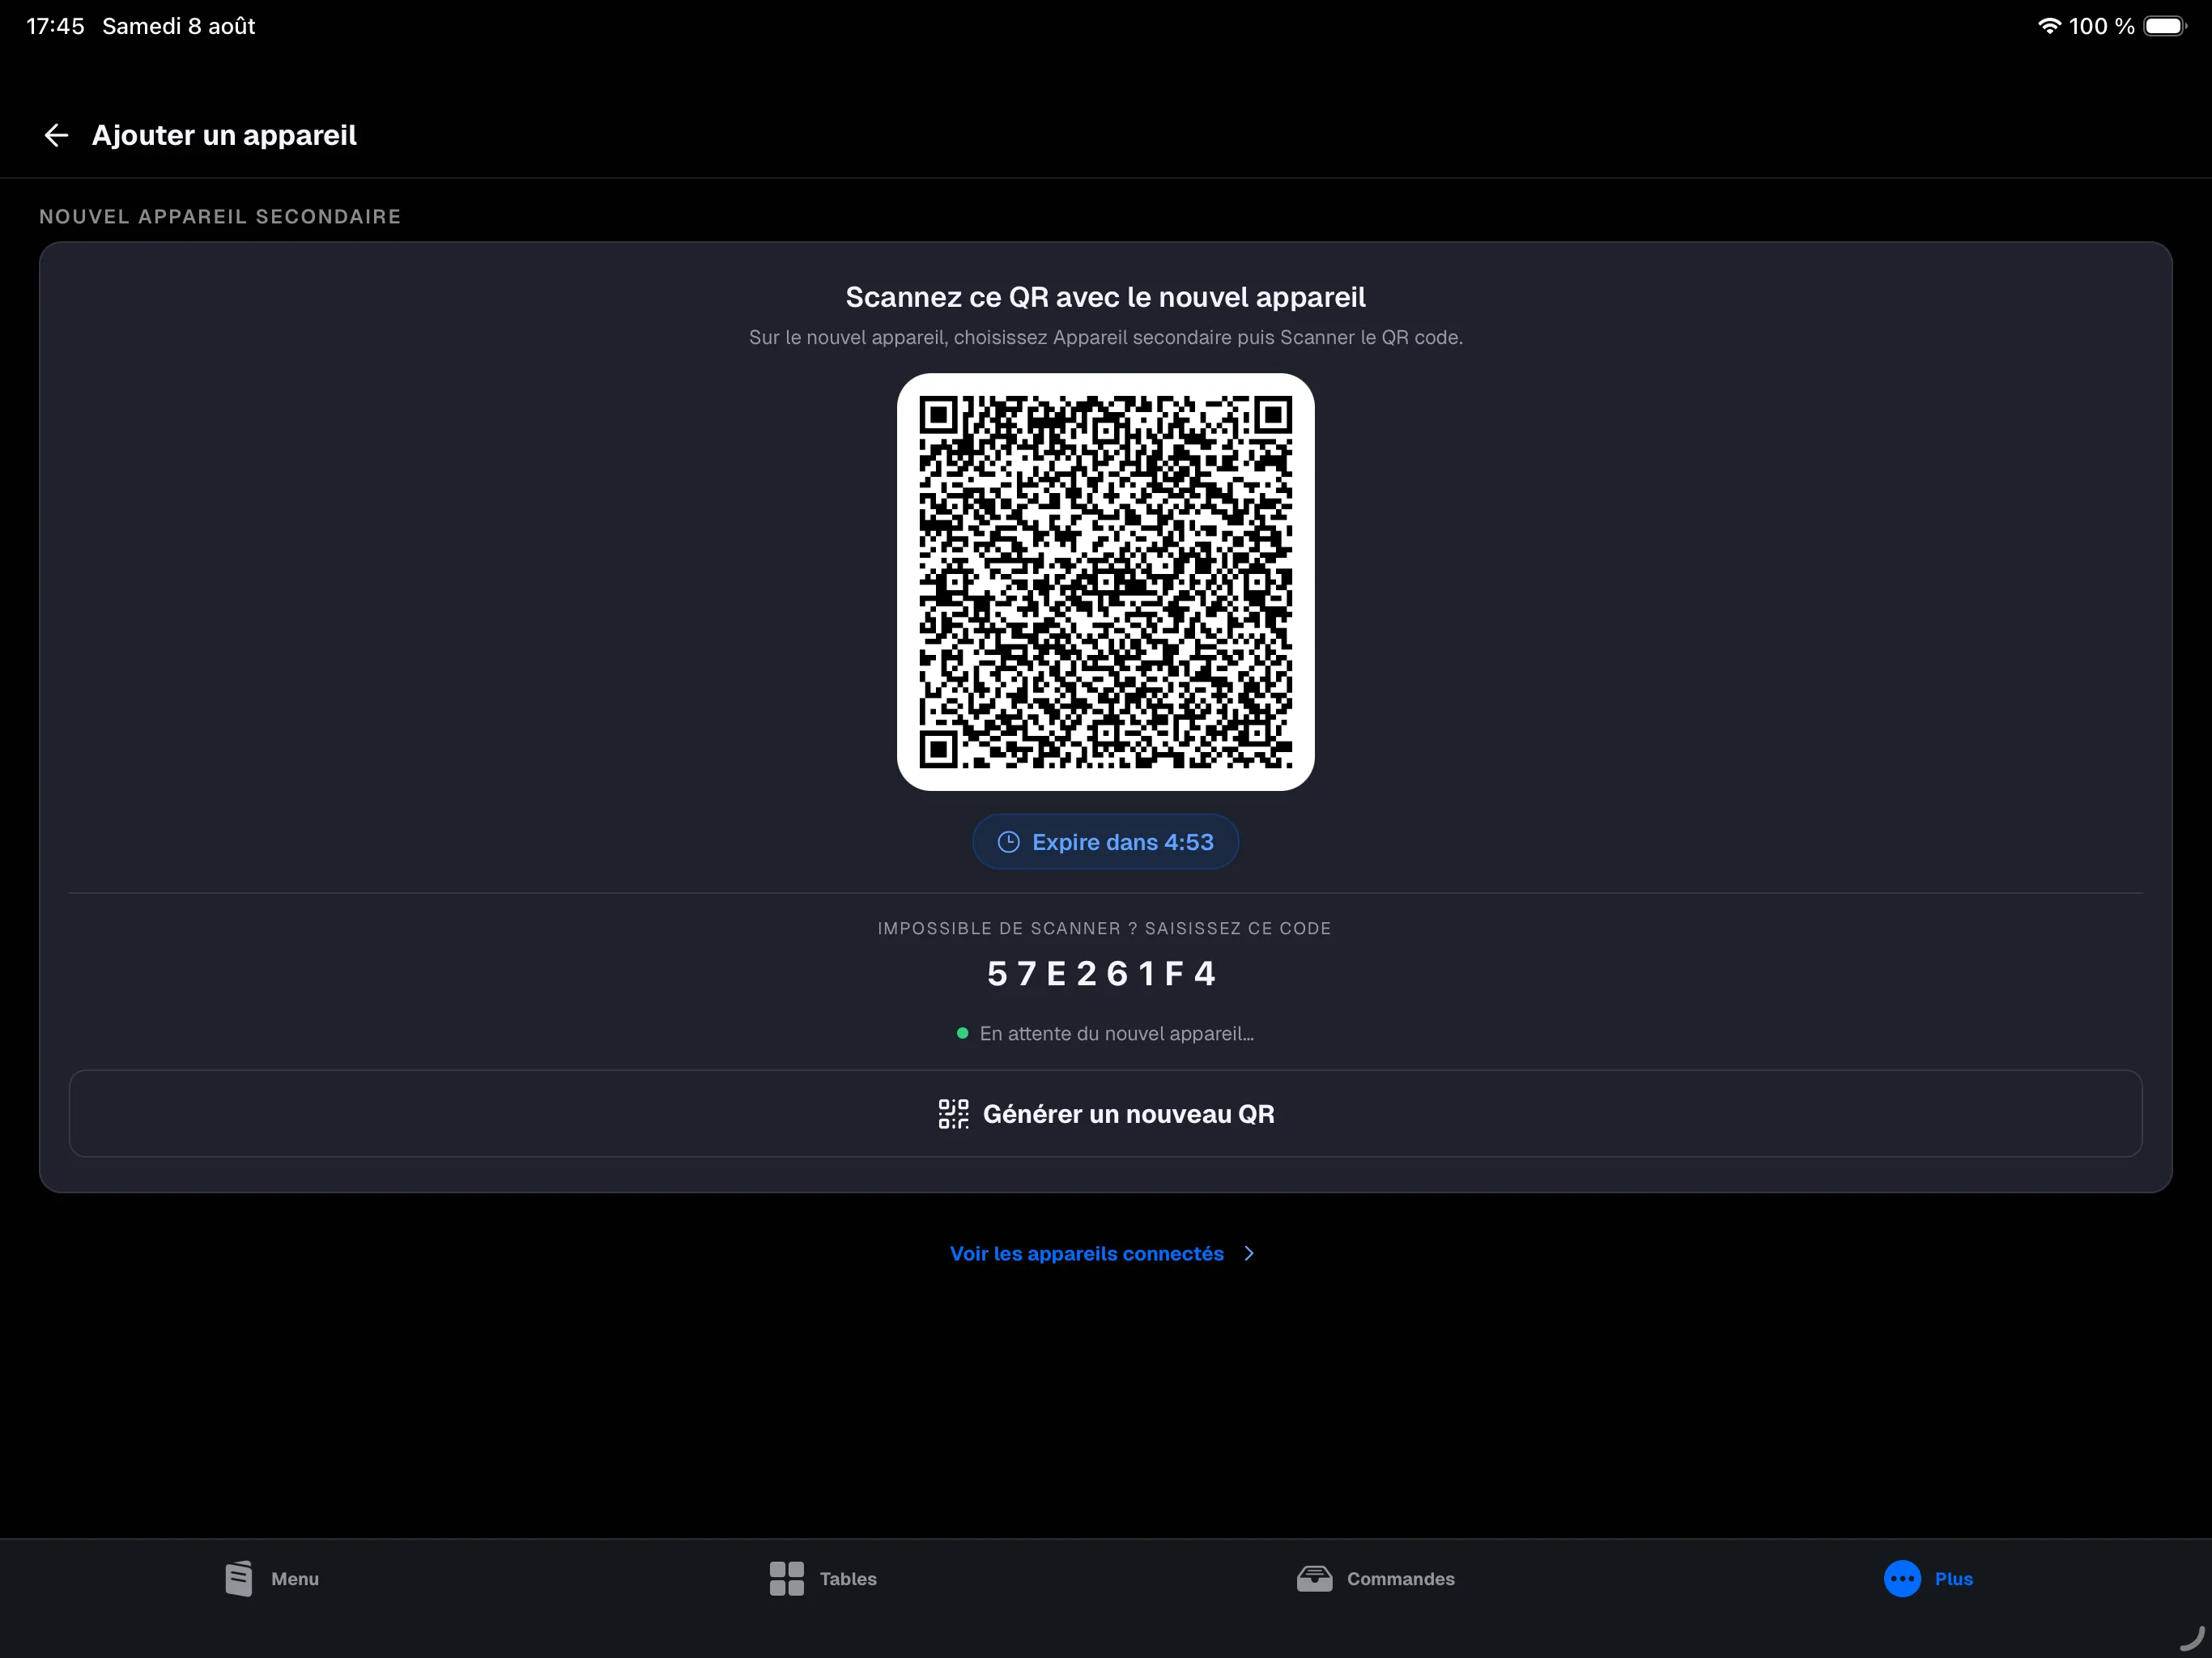Click the 17:45 clock in status bar
This screenshot has width=2212, height=1658.
pyautogui.click(x=55, y=26)
